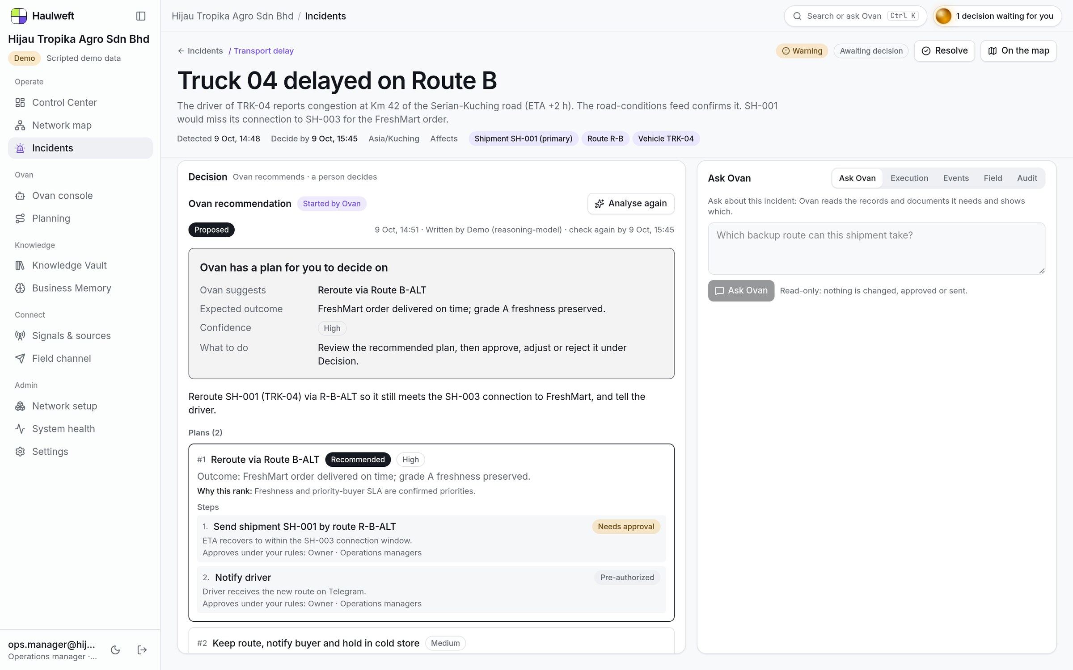1073x670 pixels.
Task: Click the Transport delay breadcrumb link
Action: tap(263, 51)
